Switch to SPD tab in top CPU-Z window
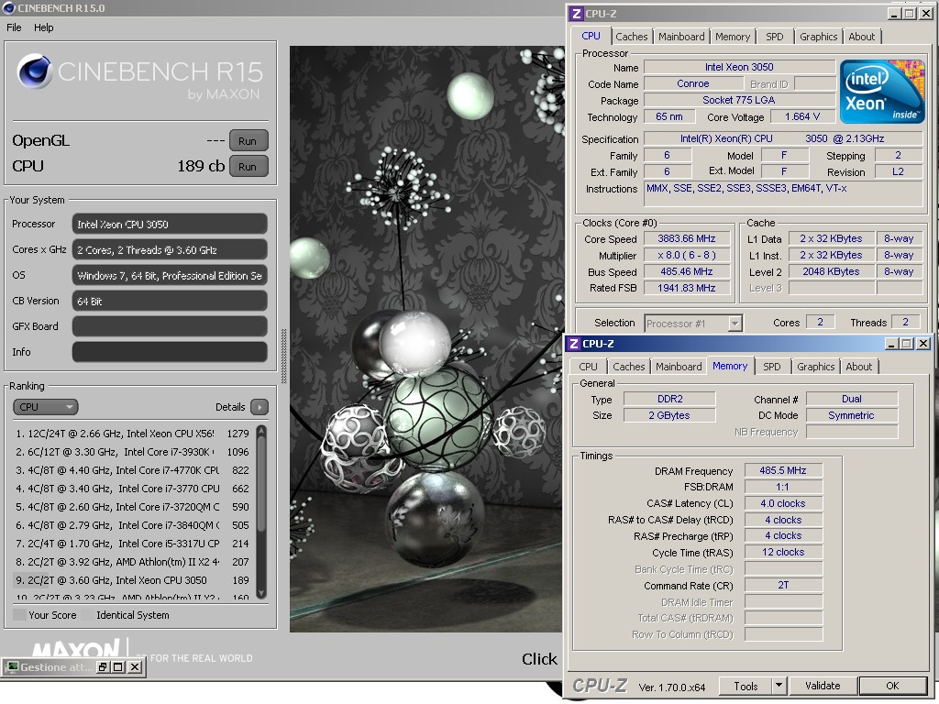Viewport: 939px width, 704px height. tap(774, 37)
